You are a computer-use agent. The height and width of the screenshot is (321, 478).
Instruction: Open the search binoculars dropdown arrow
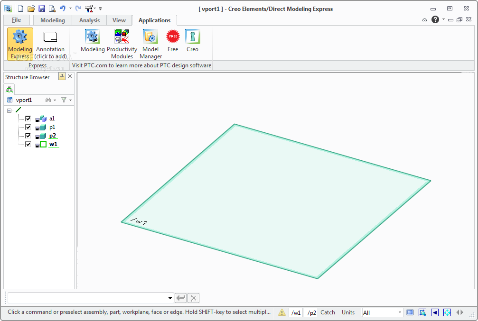[x=55, y=100]
